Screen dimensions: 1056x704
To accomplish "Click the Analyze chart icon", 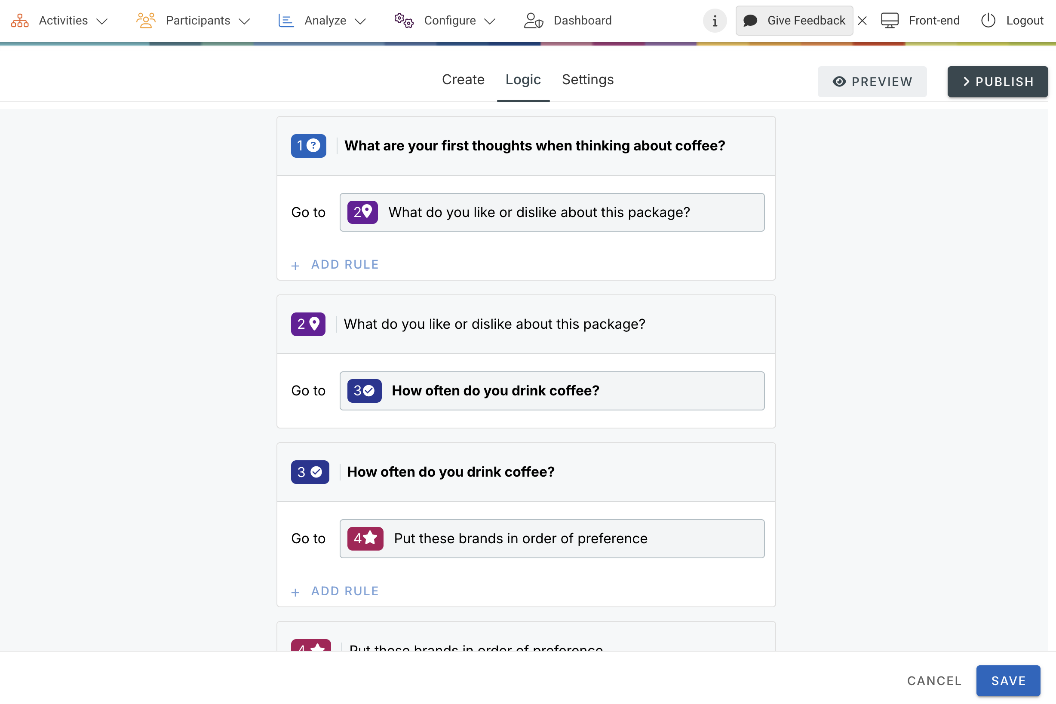I will (286, 21).
